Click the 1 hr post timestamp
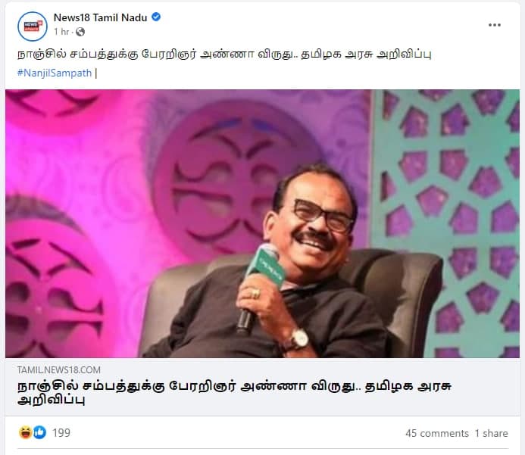Viewport: 525px width, 455px height. click(61, 32)
